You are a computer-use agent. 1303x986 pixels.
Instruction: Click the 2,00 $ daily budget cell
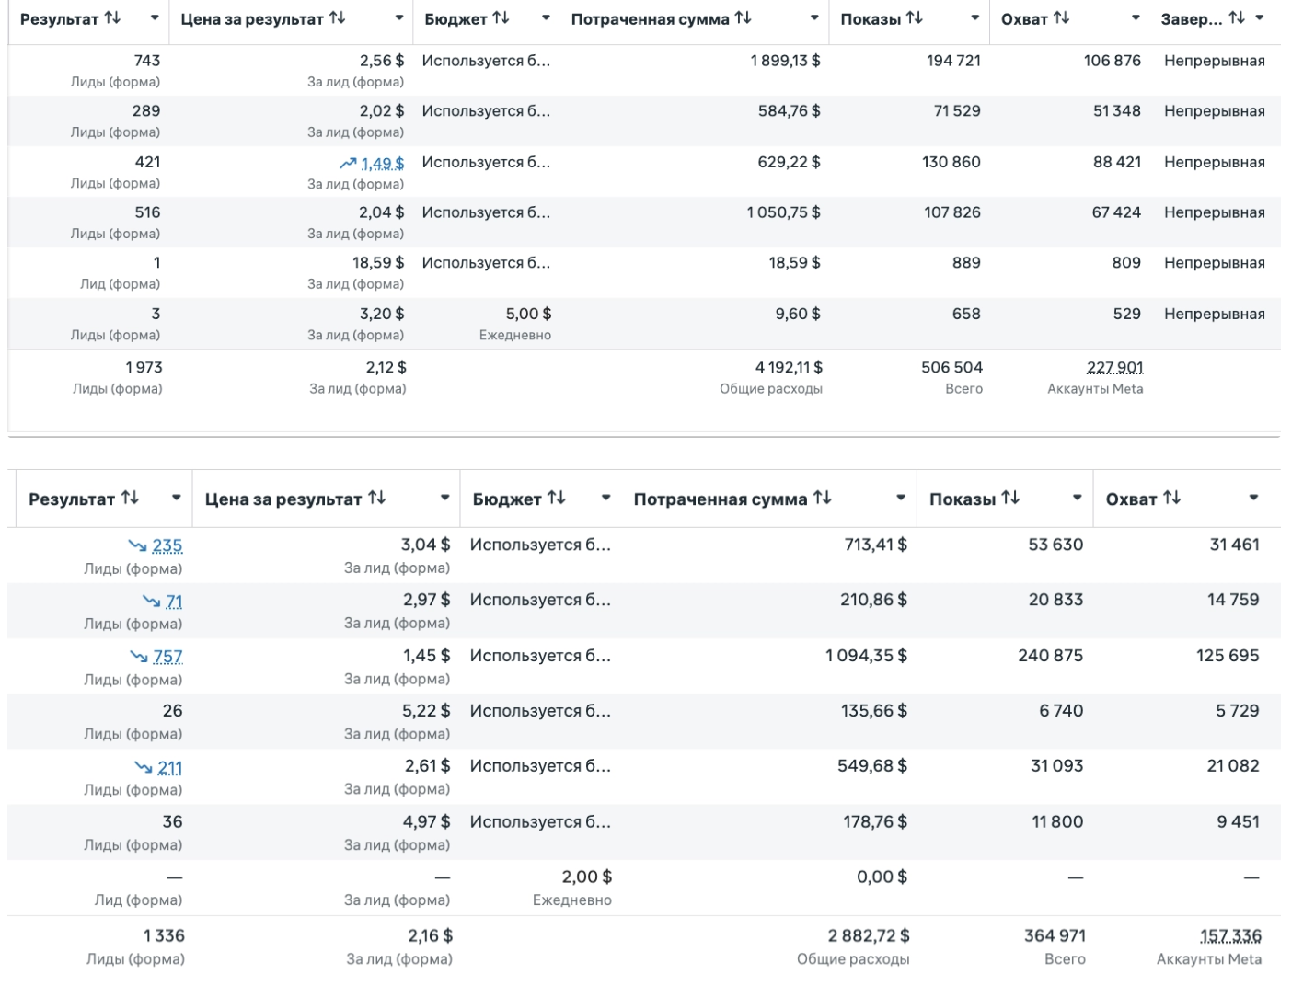click(587, 877)
